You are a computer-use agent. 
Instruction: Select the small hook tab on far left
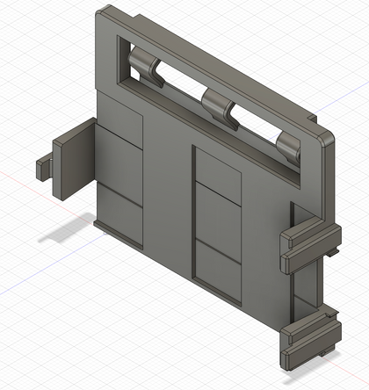click(44, 169)
